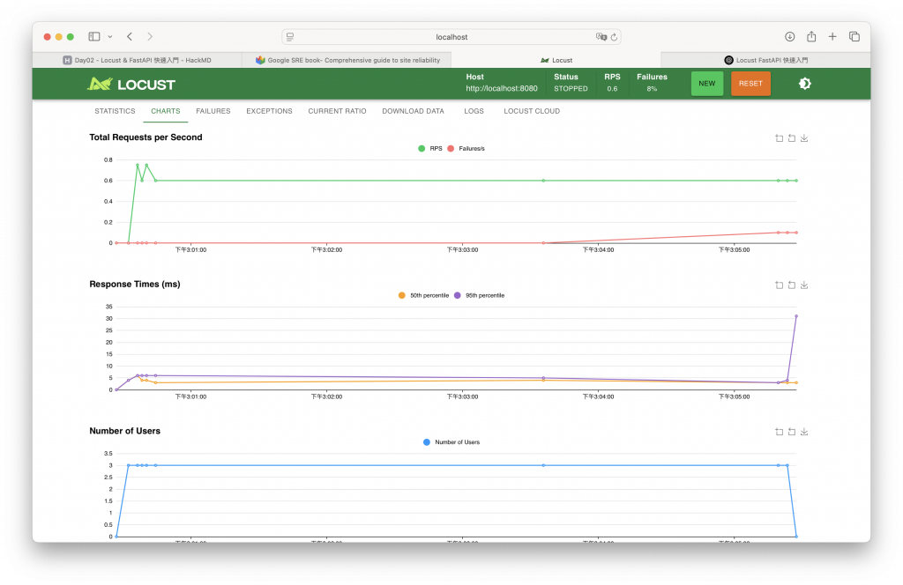Go back with Safari back arrow

(130, 36)
